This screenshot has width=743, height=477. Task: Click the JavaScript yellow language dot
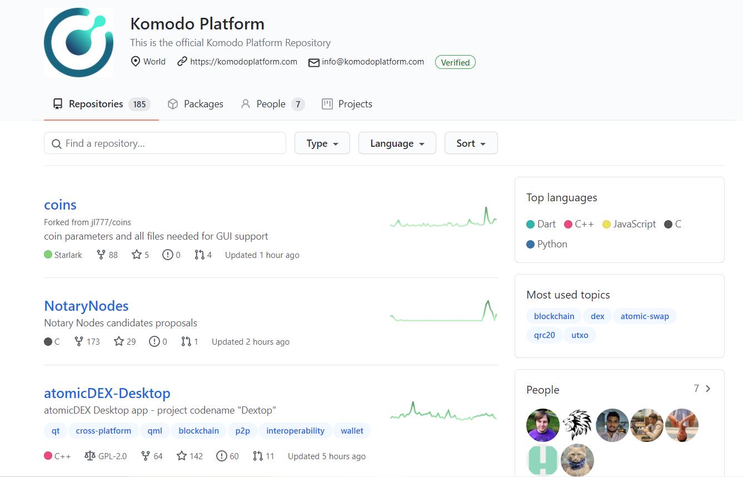pyautogui.click(x=606, y=224)
